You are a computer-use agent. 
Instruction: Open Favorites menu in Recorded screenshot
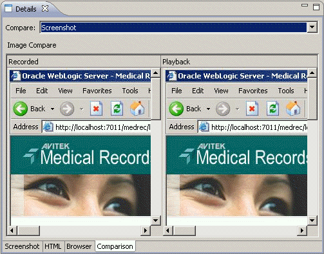(97, 91)
